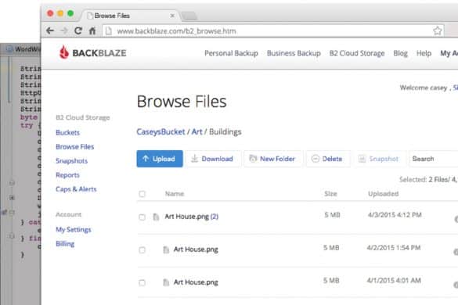Click the Buildings breadcrumb text
The width and height of the screenshot is (458, 305).
[225, 132]
